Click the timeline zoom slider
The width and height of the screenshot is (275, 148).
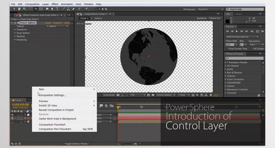pyautogui.click(x=127, y=144)
